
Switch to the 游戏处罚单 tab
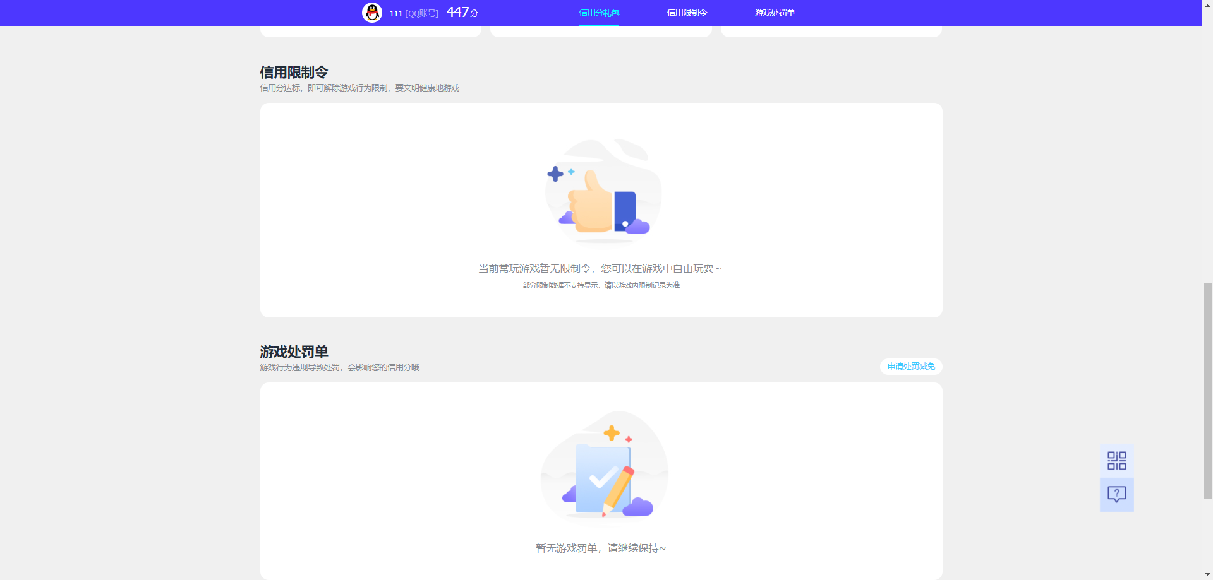coord(775,13)
